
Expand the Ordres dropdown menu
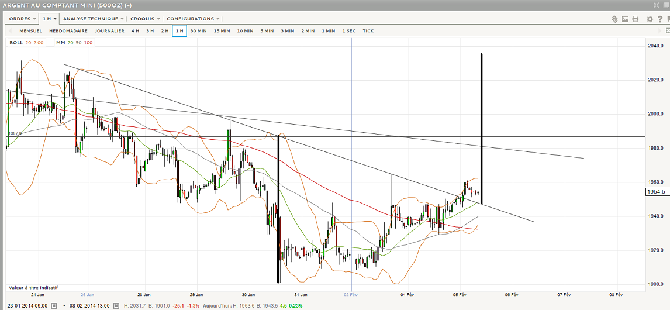pos(23,19)
